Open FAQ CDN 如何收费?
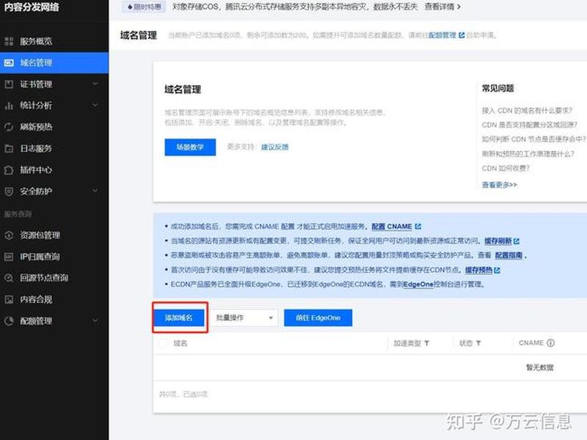 (506, 169)
